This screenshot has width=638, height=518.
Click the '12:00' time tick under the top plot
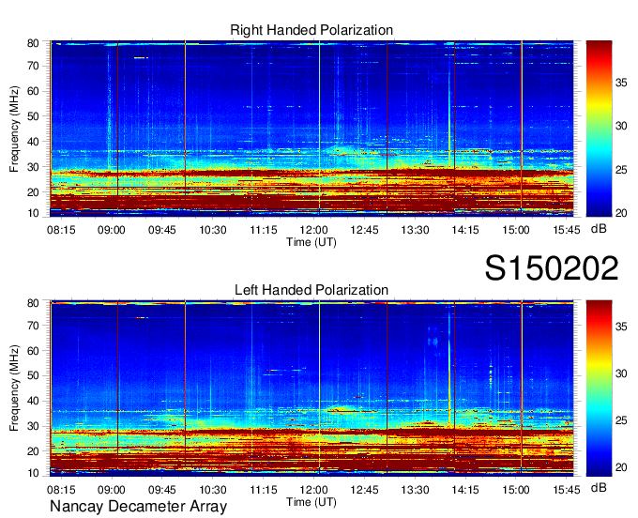tap(313, 230)
